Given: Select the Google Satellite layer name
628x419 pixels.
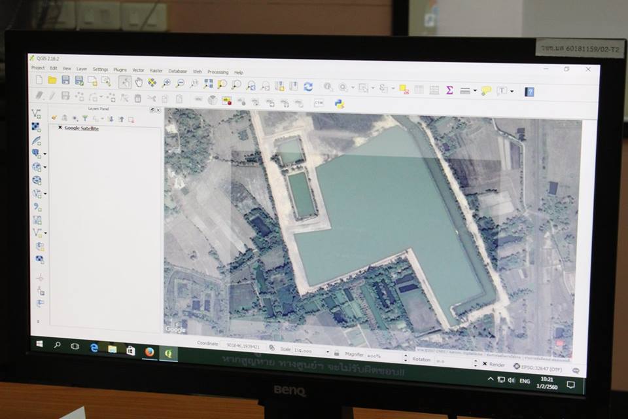Looking at the screenshot, I should click(x=82, y=128).
